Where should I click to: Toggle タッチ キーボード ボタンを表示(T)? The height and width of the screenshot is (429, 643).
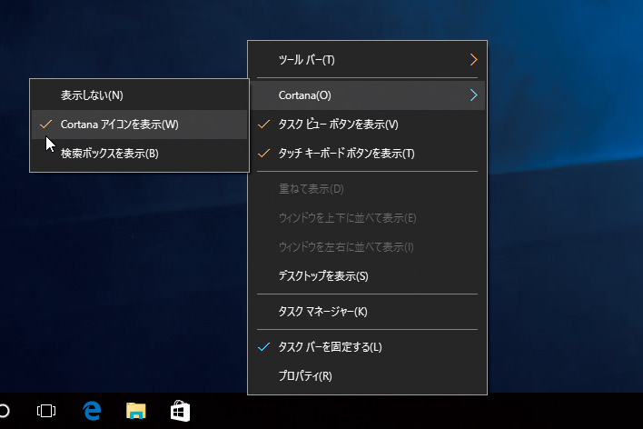[x=368, y=154]
